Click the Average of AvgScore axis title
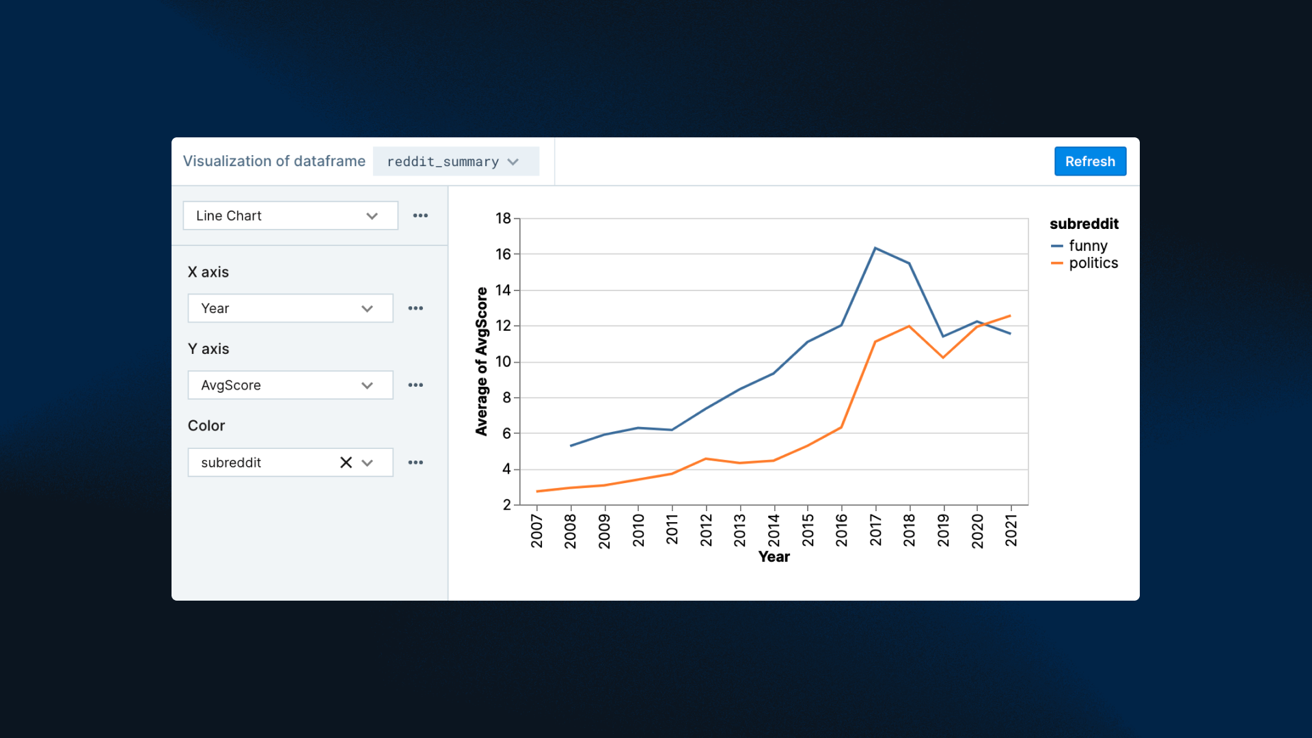This screenshot has height=738, width=1312. (x=482, y=361)
